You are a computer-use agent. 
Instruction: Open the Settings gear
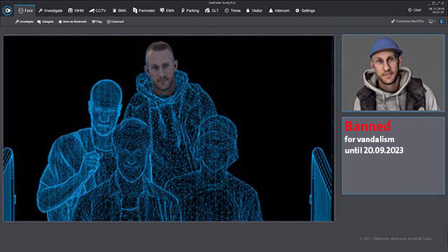coord(305,10)
